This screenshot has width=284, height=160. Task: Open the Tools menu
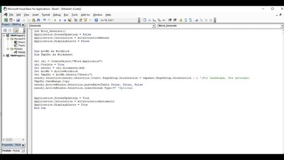click(x=75, y=15)
